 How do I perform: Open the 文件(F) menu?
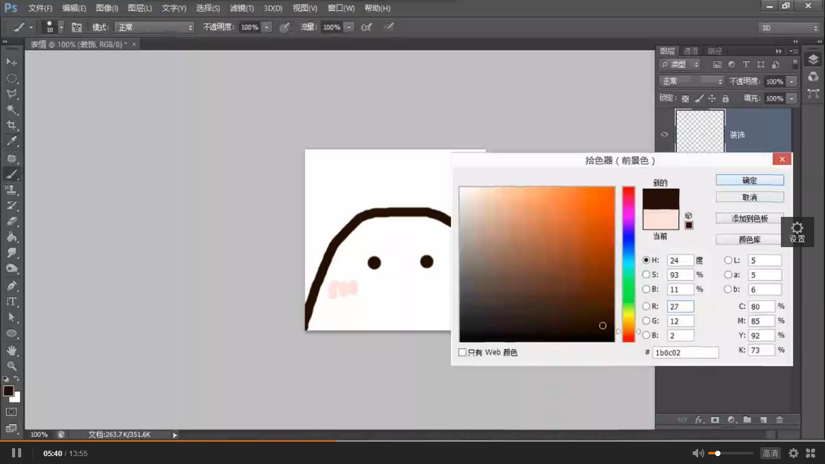click(x=40, y=8)
